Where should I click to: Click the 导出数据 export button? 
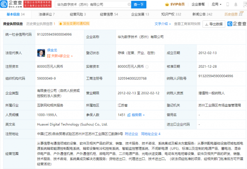point(214,24)
